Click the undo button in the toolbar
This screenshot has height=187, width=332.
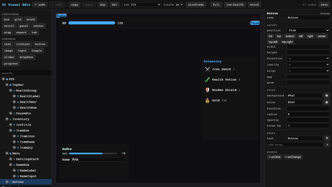[x=40, y=5]
